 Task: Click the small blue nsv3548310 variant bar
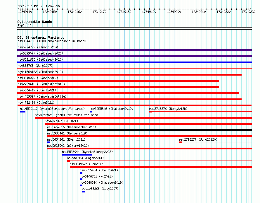coord(81,185)
